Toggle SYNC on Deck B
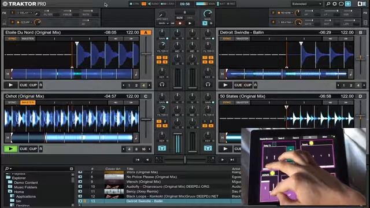 [x=227, y=39]
